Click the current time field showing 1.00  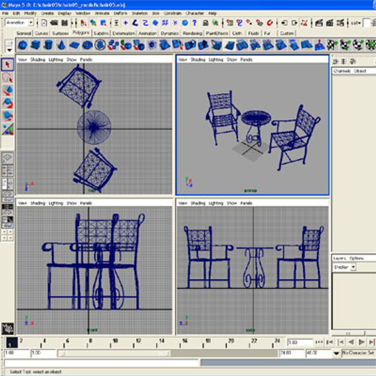point(300,343)
